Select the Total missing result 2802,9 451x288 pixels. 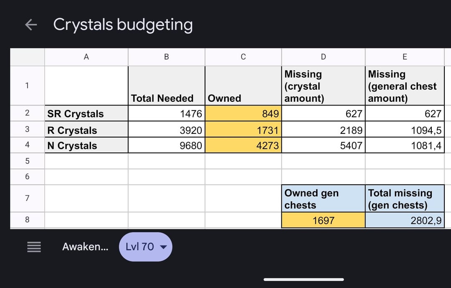404,220
